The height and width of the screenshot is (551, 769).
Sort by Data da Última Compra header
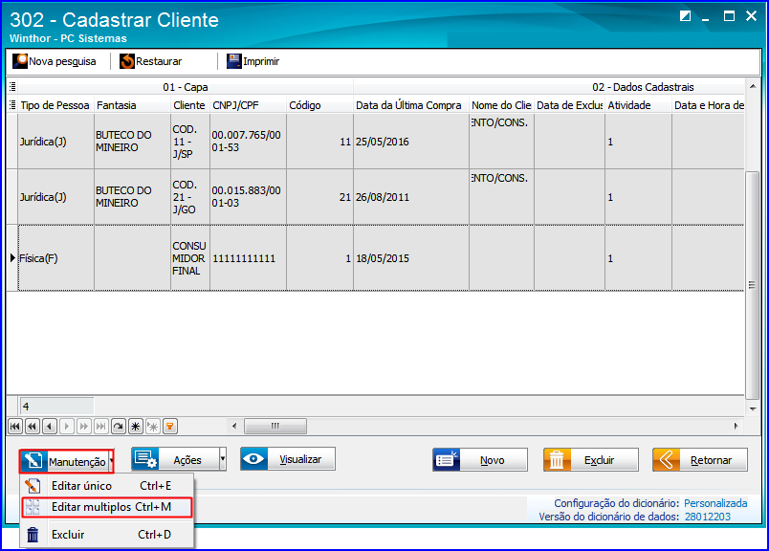(411, 105)
